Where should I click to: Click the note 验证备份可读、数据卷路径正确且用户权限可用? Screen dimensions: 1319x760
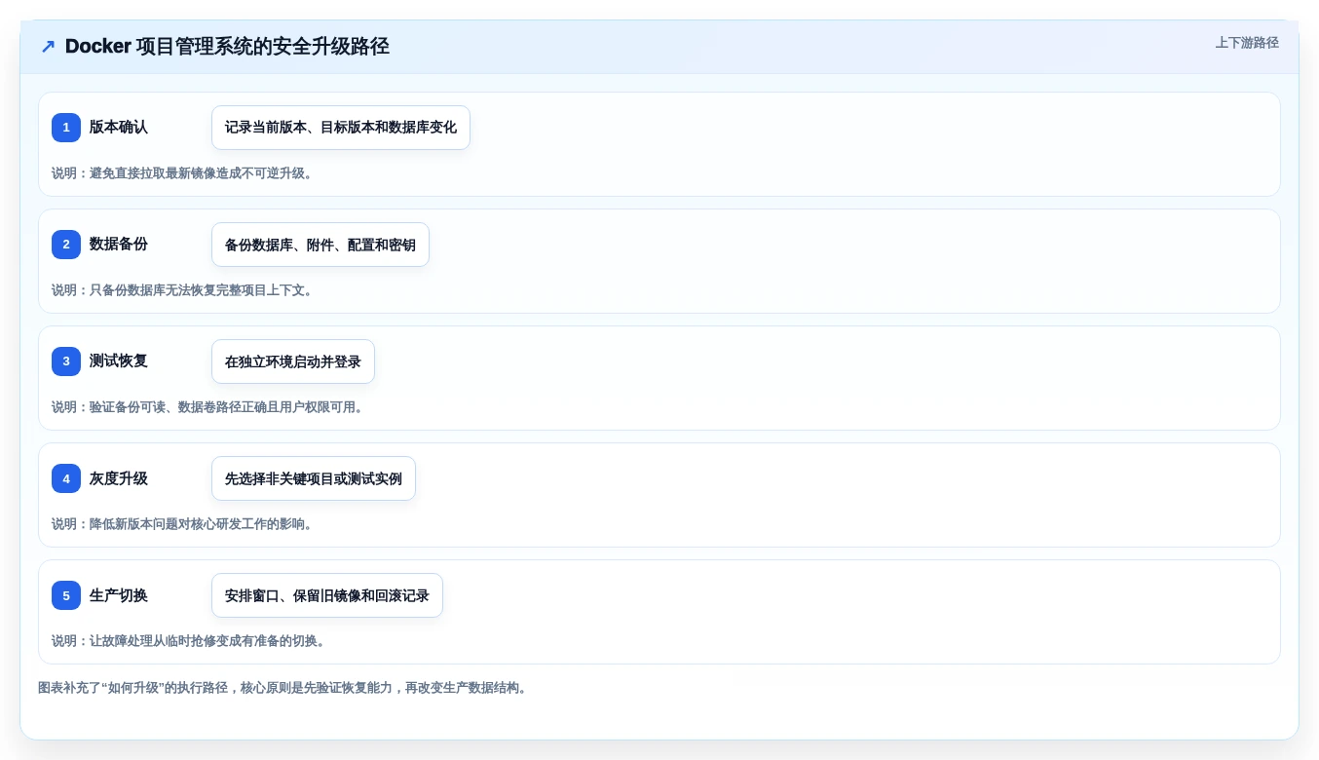(x=207, y=407)
